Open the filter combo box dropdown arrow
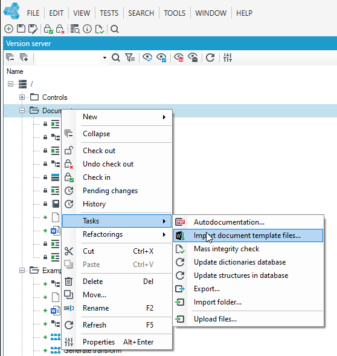The image size is (337, 356). [x=104, y=58]
